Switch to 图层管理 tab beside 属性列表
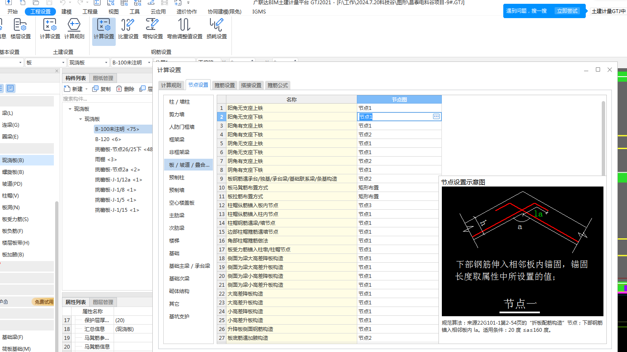 (103, 302)
